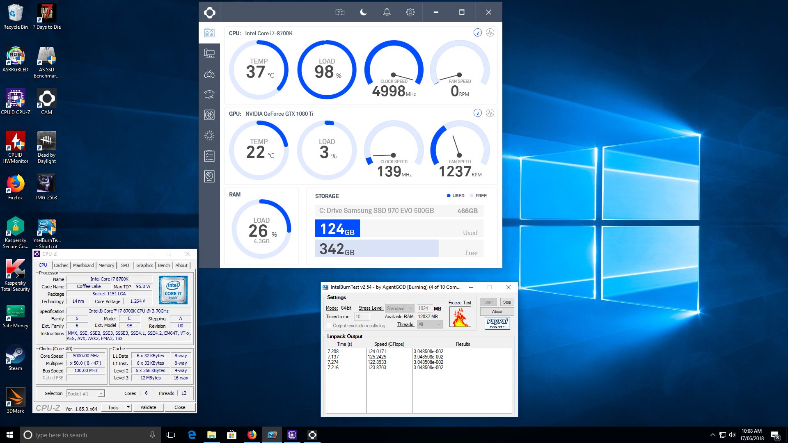The image size is (788, 443).
Task: Switch to CPU-Z Bench tab
Action: [164, 265]
